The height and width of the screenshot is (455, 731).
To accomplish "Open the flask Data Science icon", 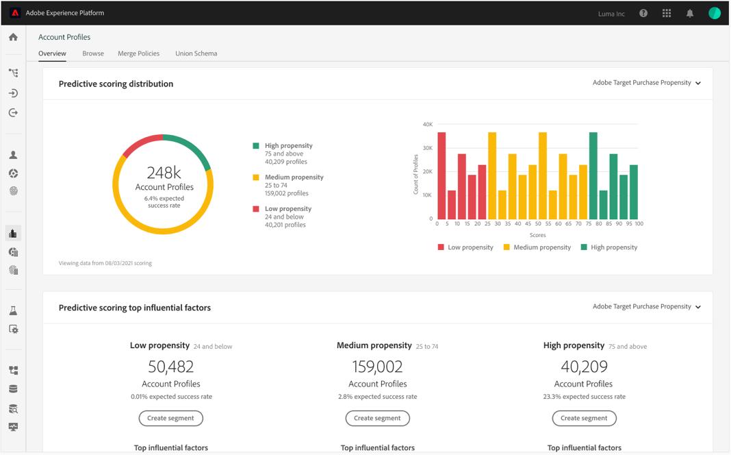I will click(13, 310).
